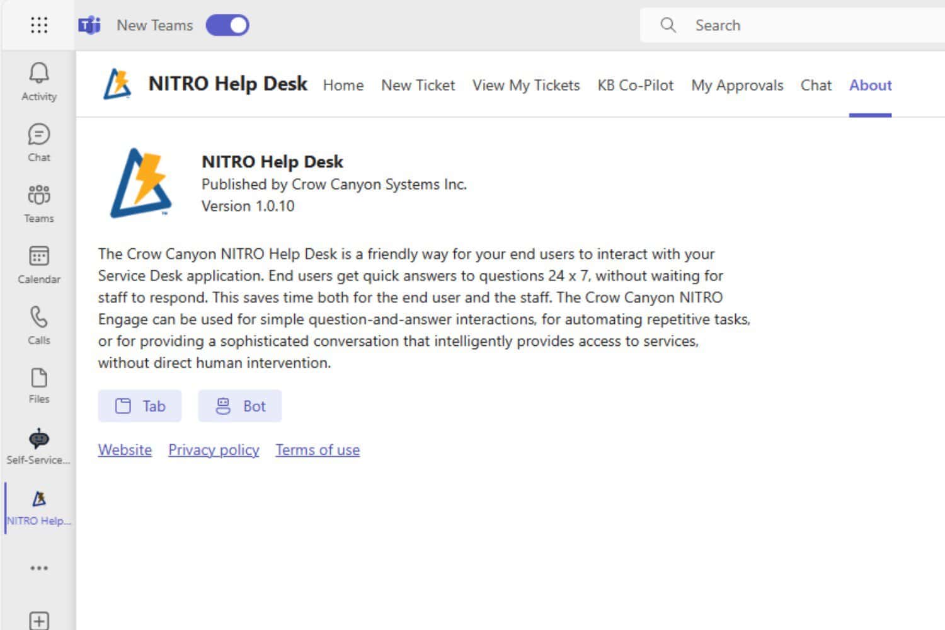Screen dimensions: 945x630
Task: Open the KB Co-Pilot tab
Action: coord(636,85)
